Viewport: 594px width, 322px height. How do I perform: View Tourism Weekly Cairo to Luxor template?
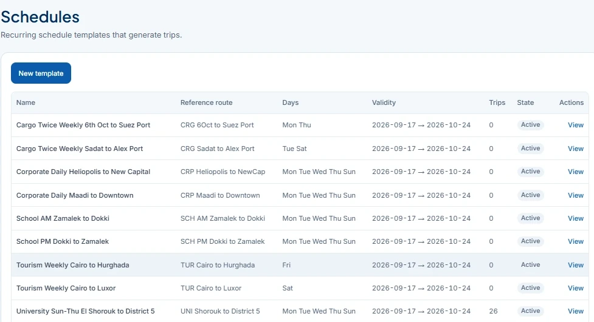click(575, 288)
